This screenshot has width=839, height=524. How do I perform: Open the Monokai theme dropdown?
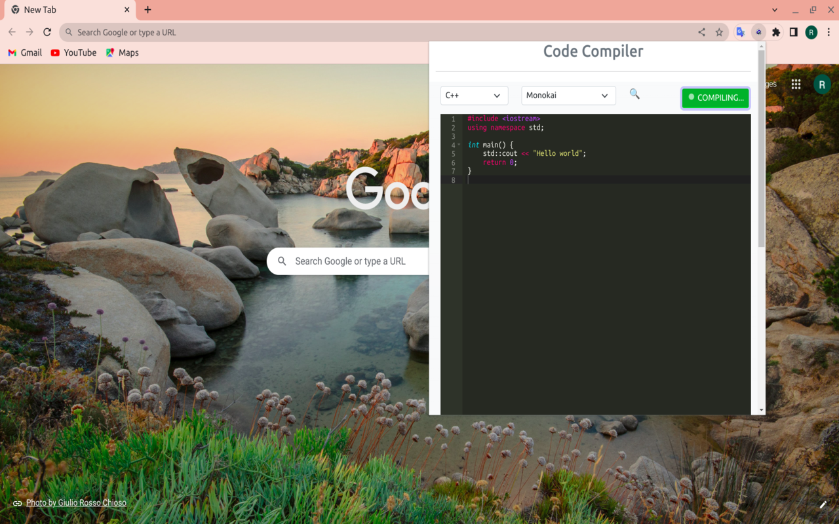[568, 96]
